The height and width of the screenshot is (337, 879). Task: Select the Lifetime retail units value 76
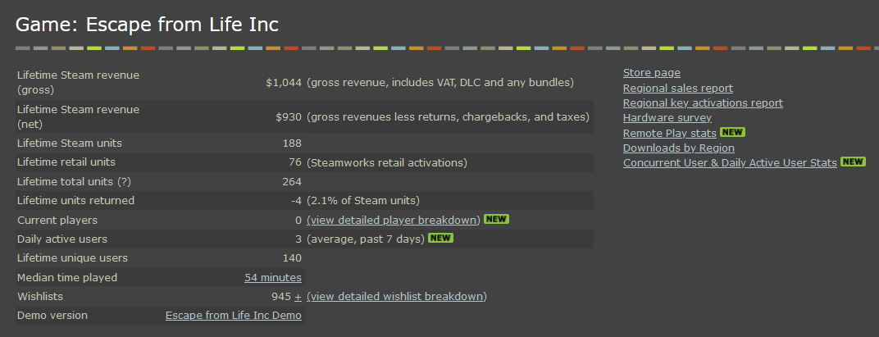click(x=295, y=162)
